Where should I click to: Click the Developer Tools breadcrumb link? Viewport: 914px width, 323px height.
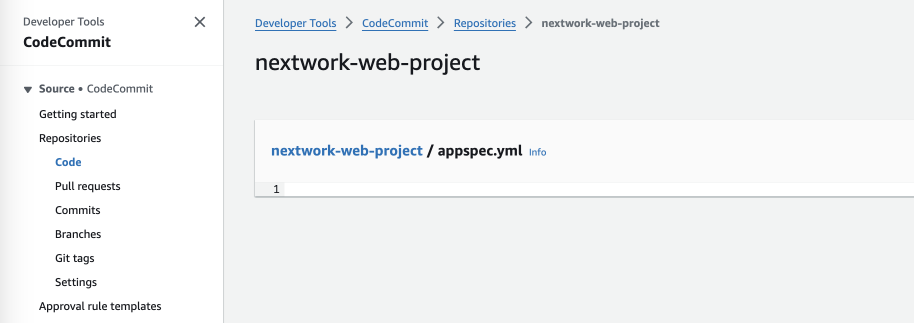click(x=295, y=23)
